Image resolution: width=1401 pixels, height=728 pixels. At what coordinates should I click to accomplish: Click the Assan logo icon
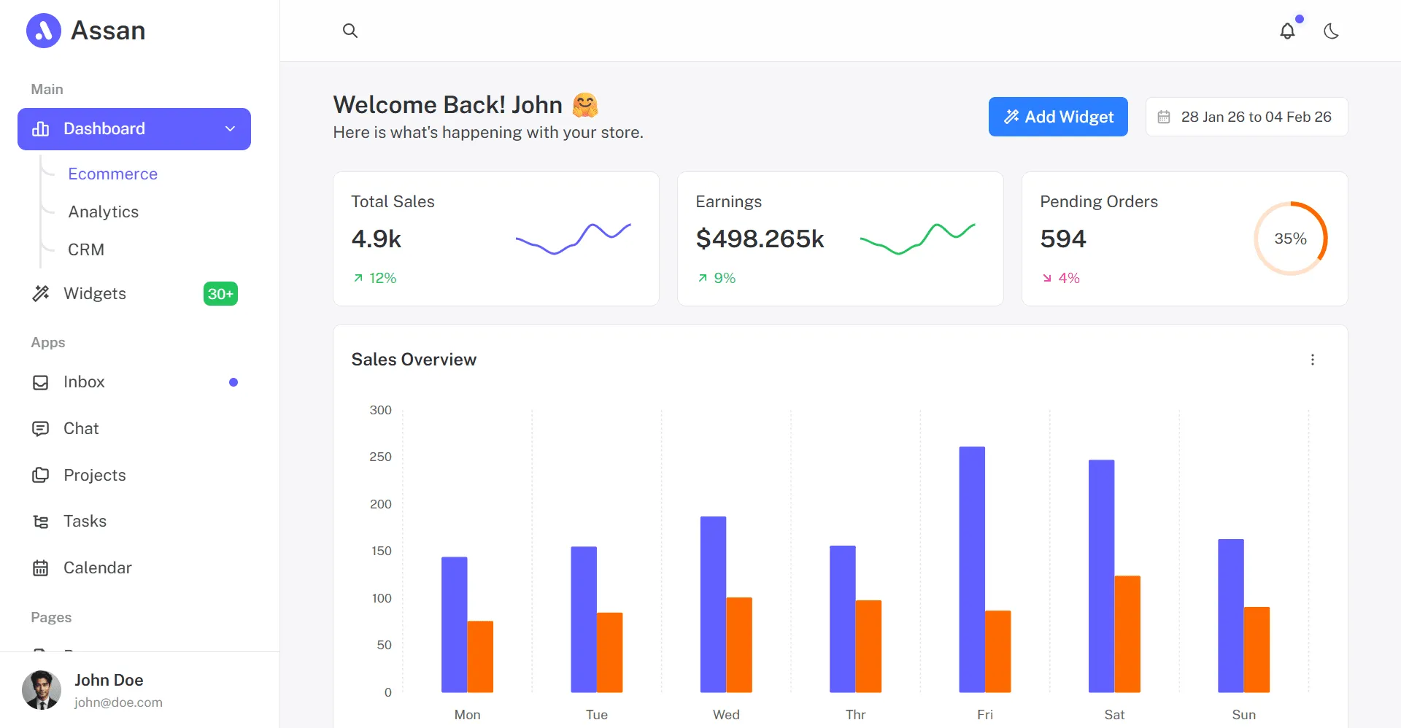tap(44, 31)
